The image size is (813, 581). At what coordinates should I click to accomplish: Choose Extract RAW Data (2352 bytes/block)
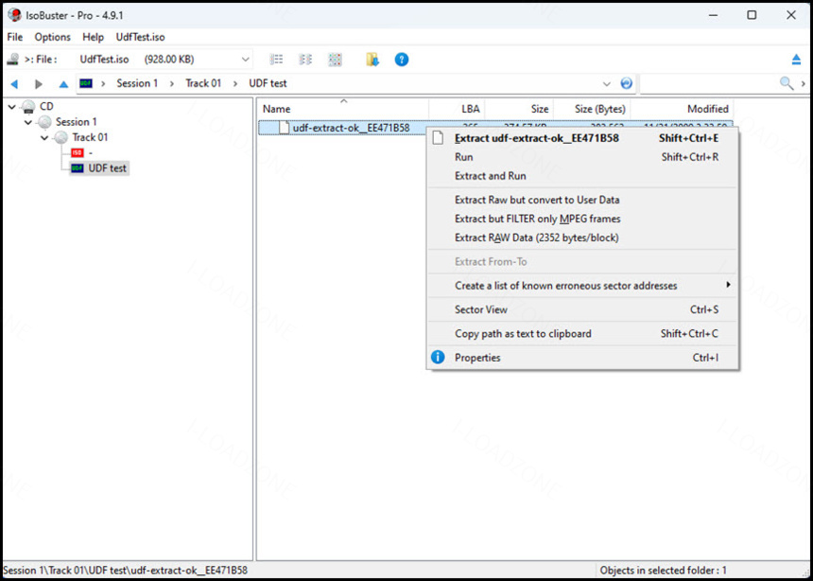tap(582, 238)
